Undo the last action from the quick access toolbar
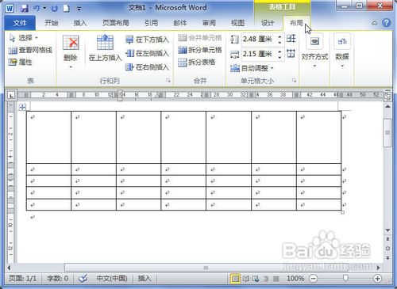 (x=37, y=9)
